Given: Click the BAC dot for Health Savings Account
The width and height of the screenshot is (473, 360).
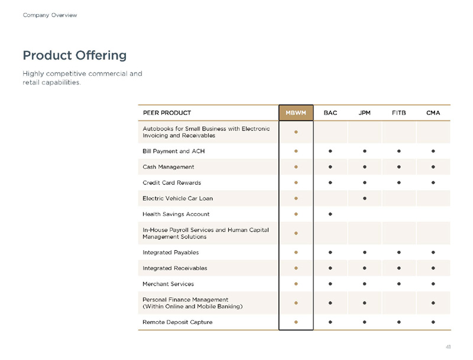Looking at the screenshot, I should tap(331, 214).
